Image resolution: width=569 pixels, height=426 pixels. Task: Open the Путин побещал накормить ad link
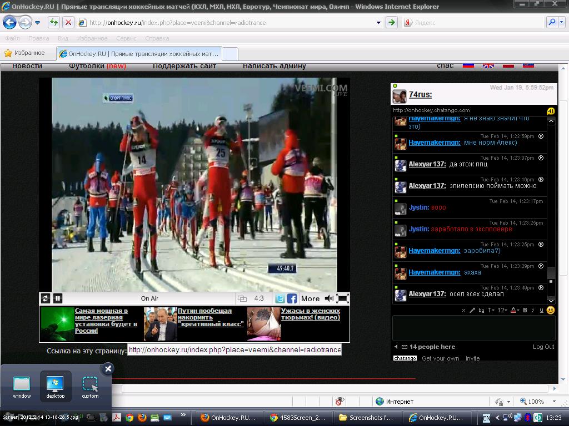(209, 317)
